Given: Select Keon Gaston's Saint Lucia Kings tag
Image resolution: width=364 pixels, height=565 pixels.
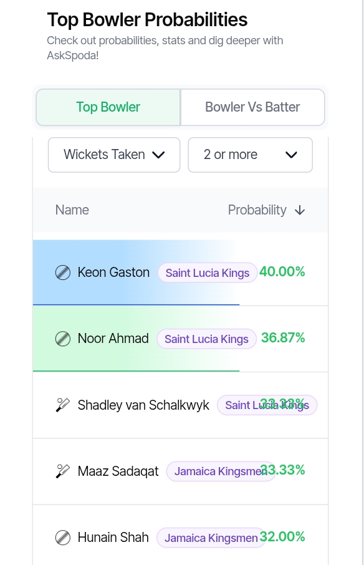Looking at the screenshot, I should pyautogui.click(x=208, y=273).
